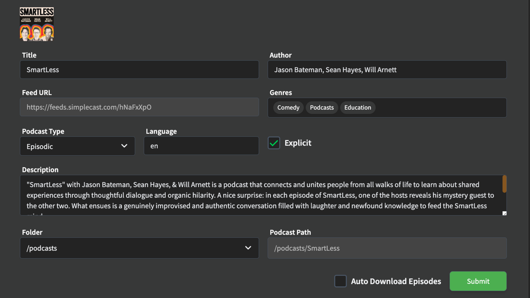Focus the Title field containing SmartLess
This screenshot has height=298, width=530.
pos(139,70)
